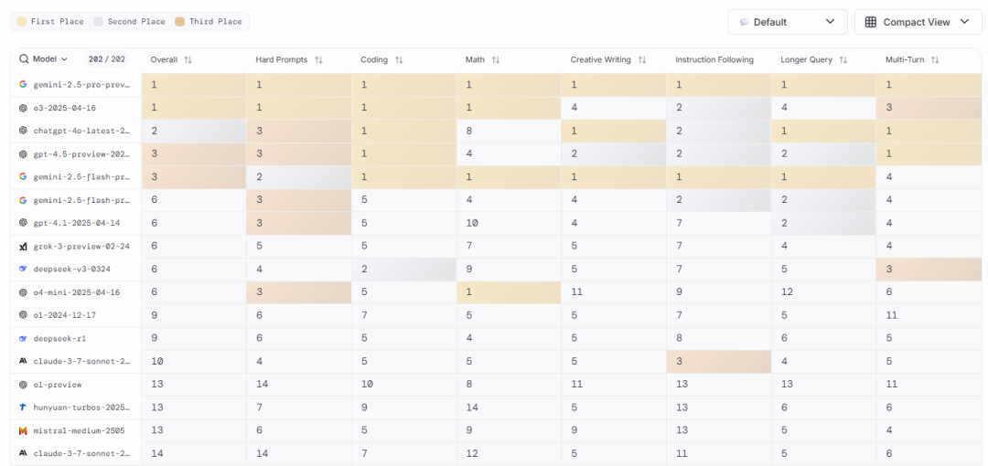The height and width of the screenshot is (466, 988).
Task: Click the 202 / 202 model count badge
Action: pos(107,59)
